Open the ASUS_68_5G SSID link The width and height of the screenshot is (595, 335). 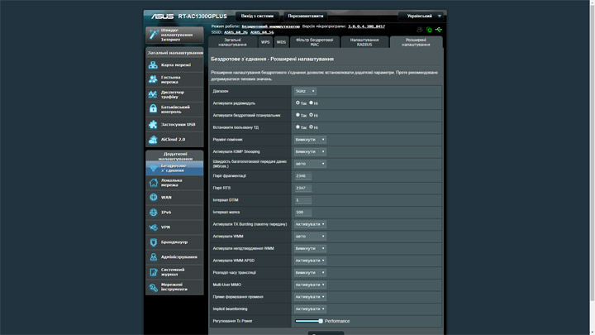262,32
